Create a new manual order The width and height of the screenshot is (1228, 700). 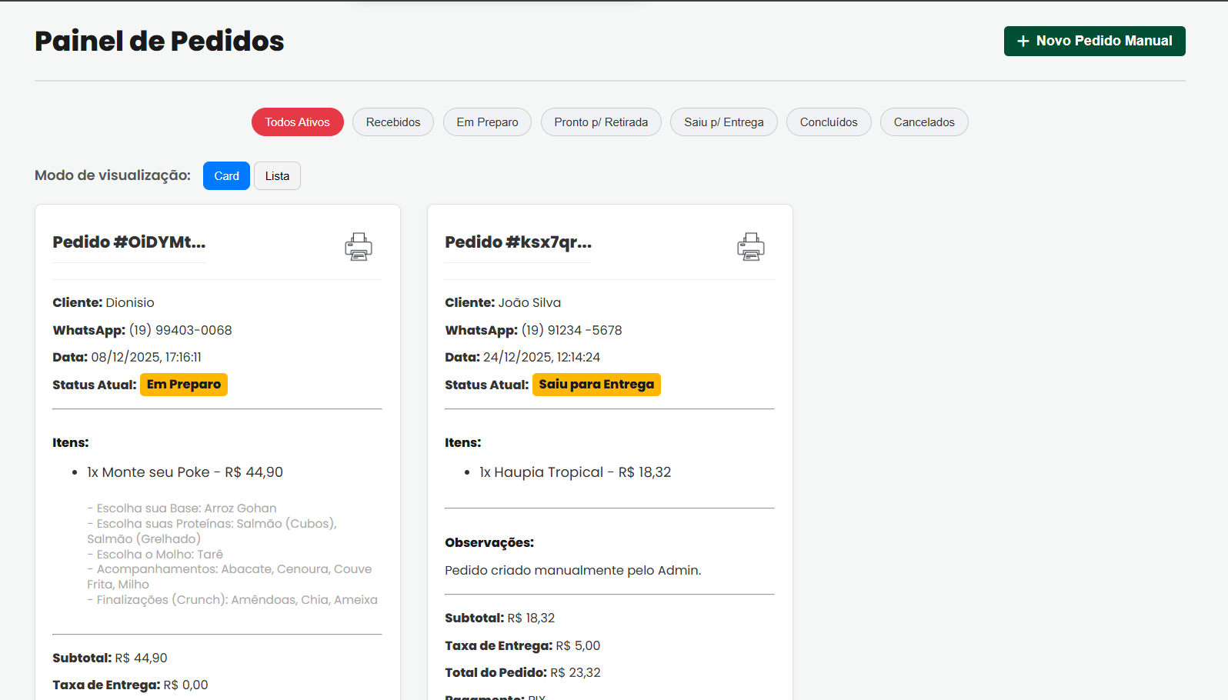[1094, 41]
